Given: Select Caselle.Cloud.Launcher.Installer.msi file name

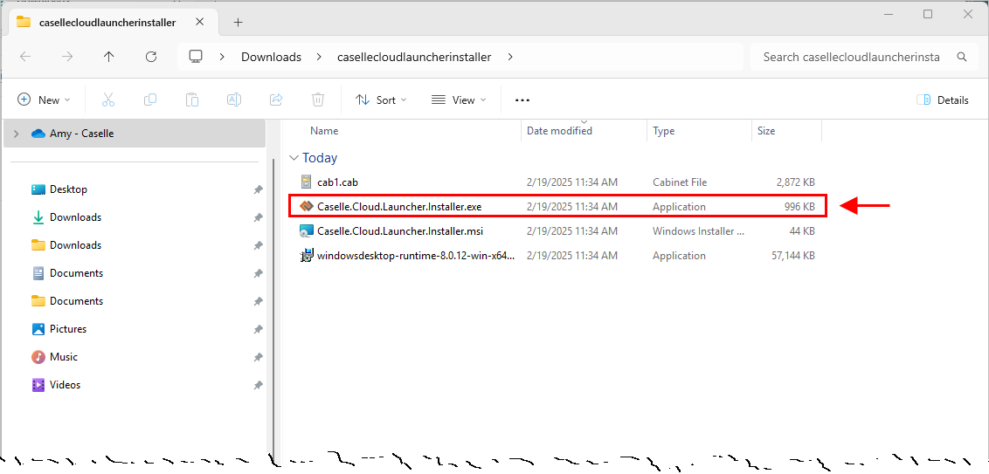Looking at the screenshot, I should pyautogui.click(x=400, y=230).
